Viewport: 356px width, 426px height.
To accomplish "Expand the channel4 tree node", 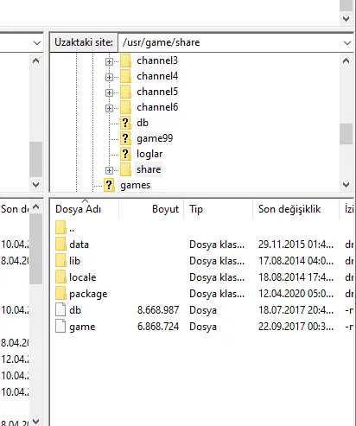I will click(109, 77).
